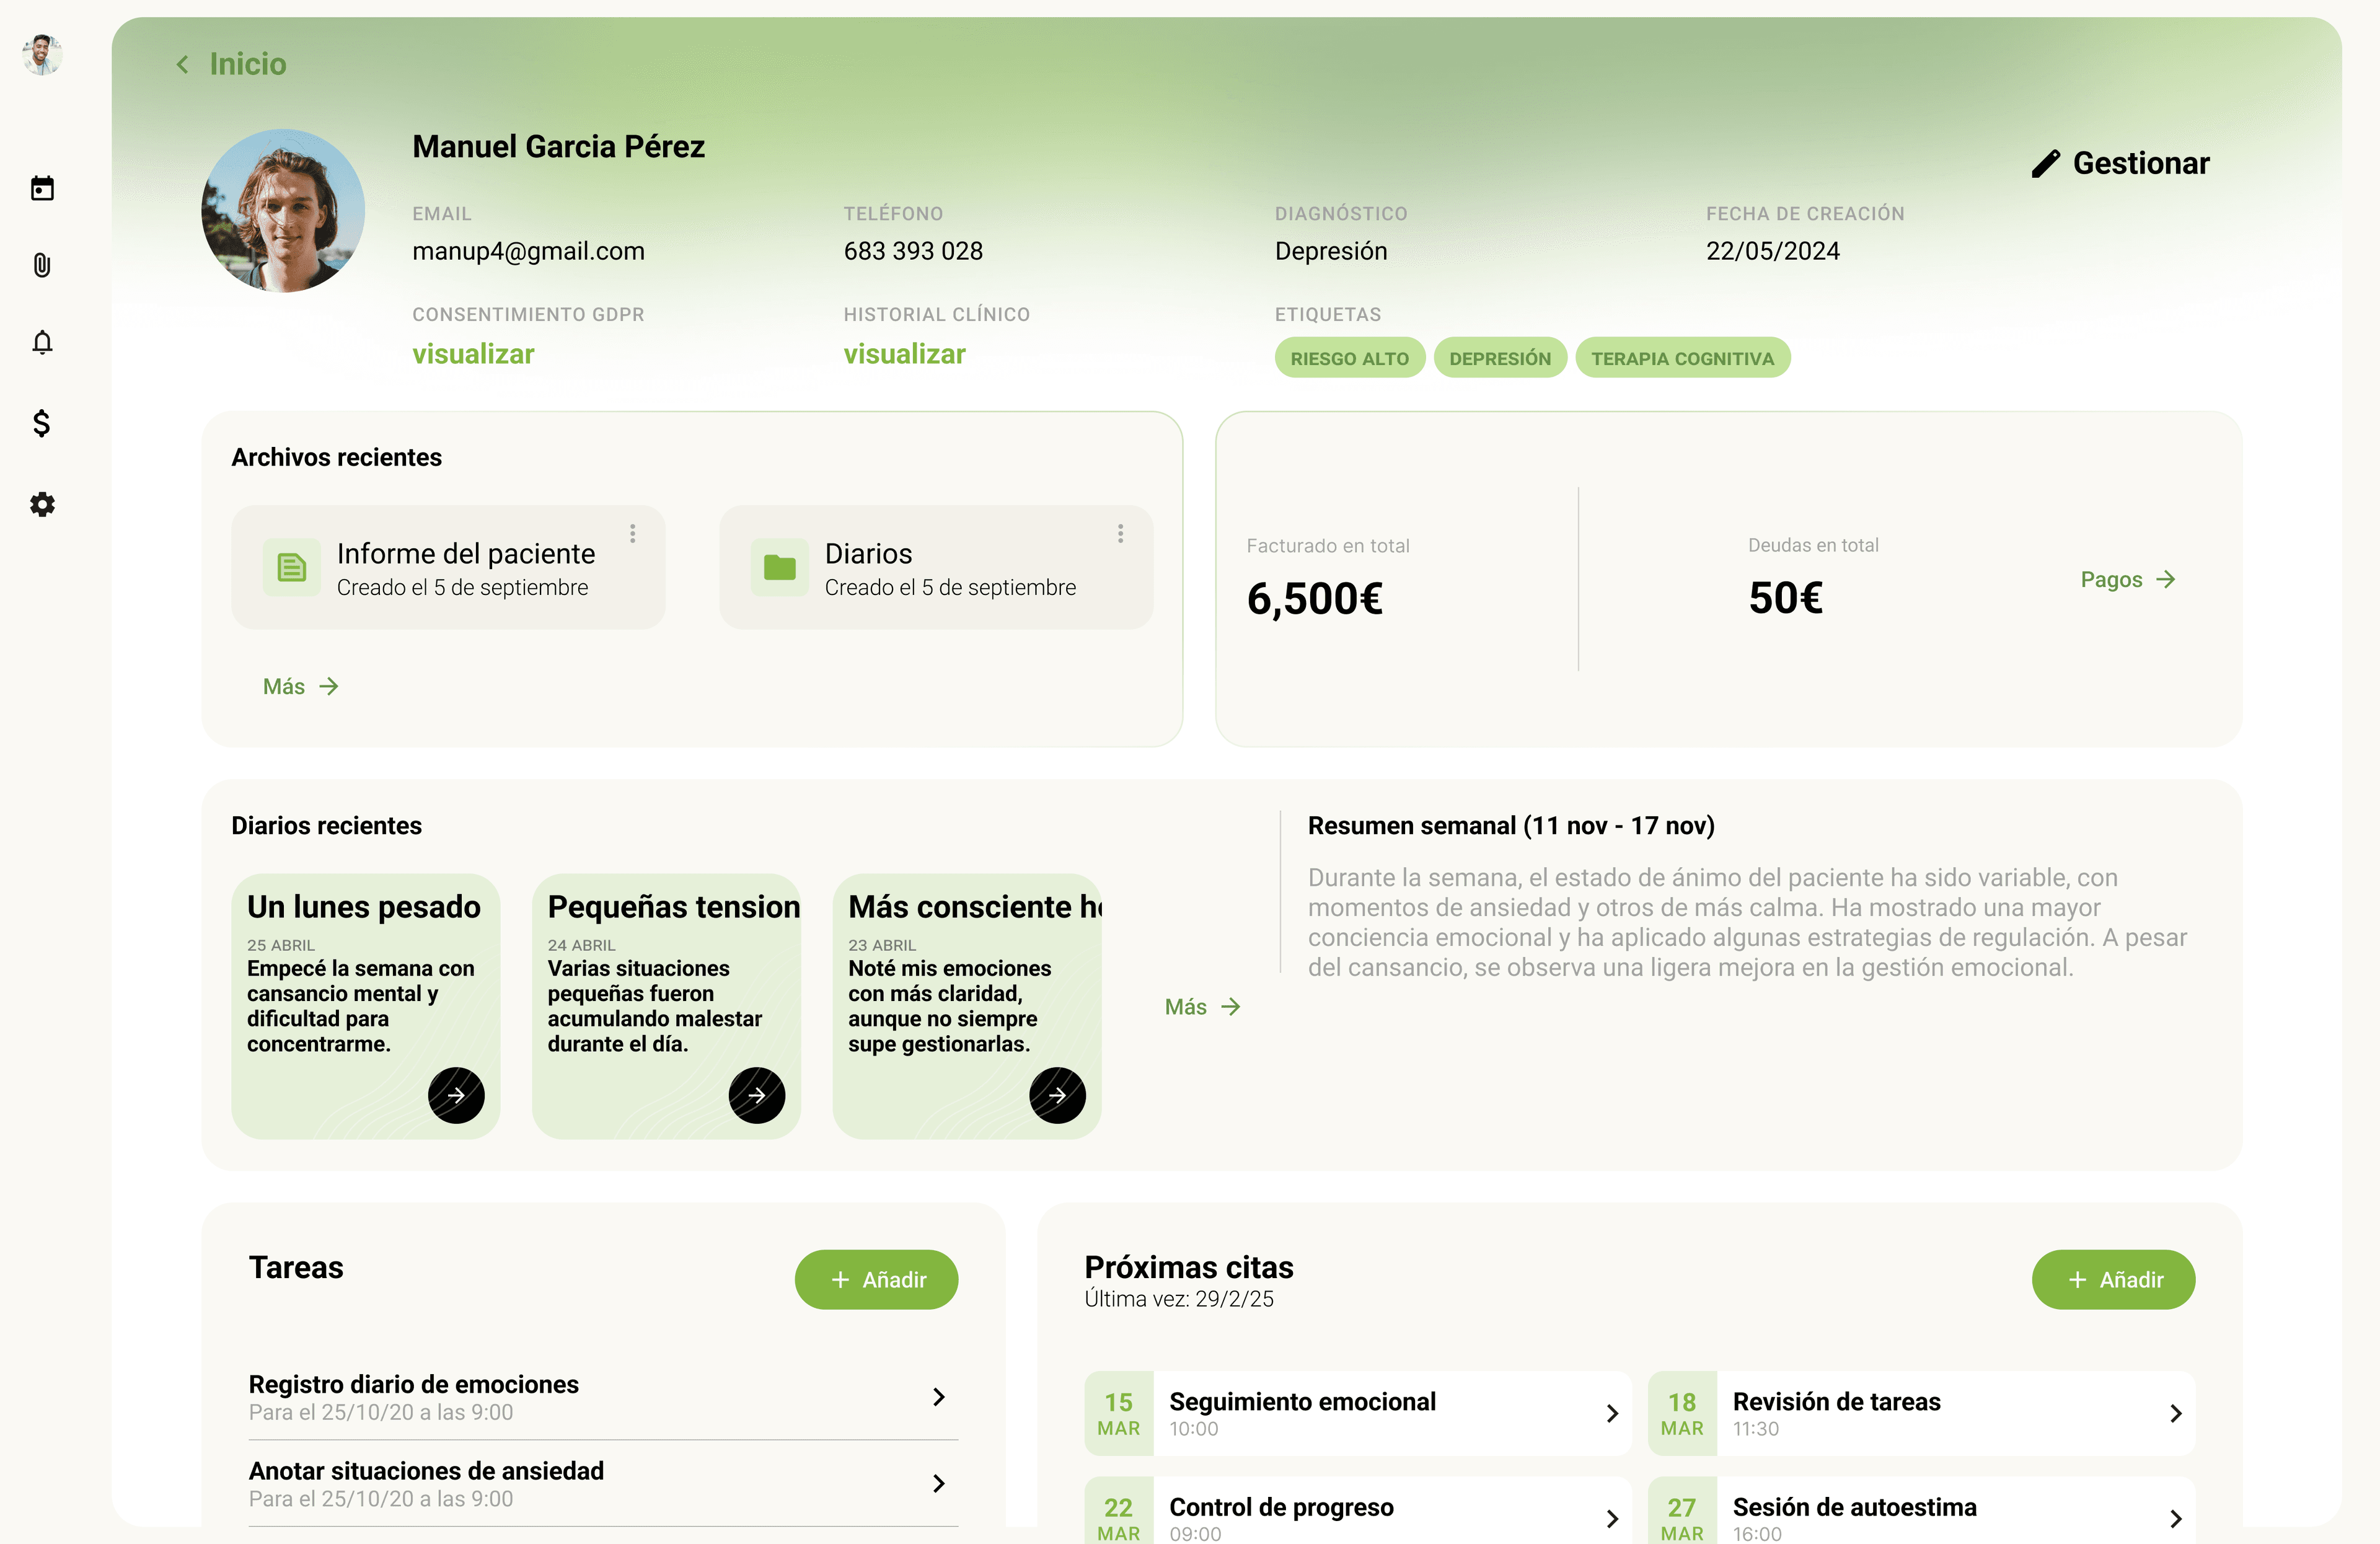Image resolution: width=2380 pixels, height=1544 pixels.
Task: Open the Revisión de tareas appointment chevron
Action: click(x=2176, y=1413)
